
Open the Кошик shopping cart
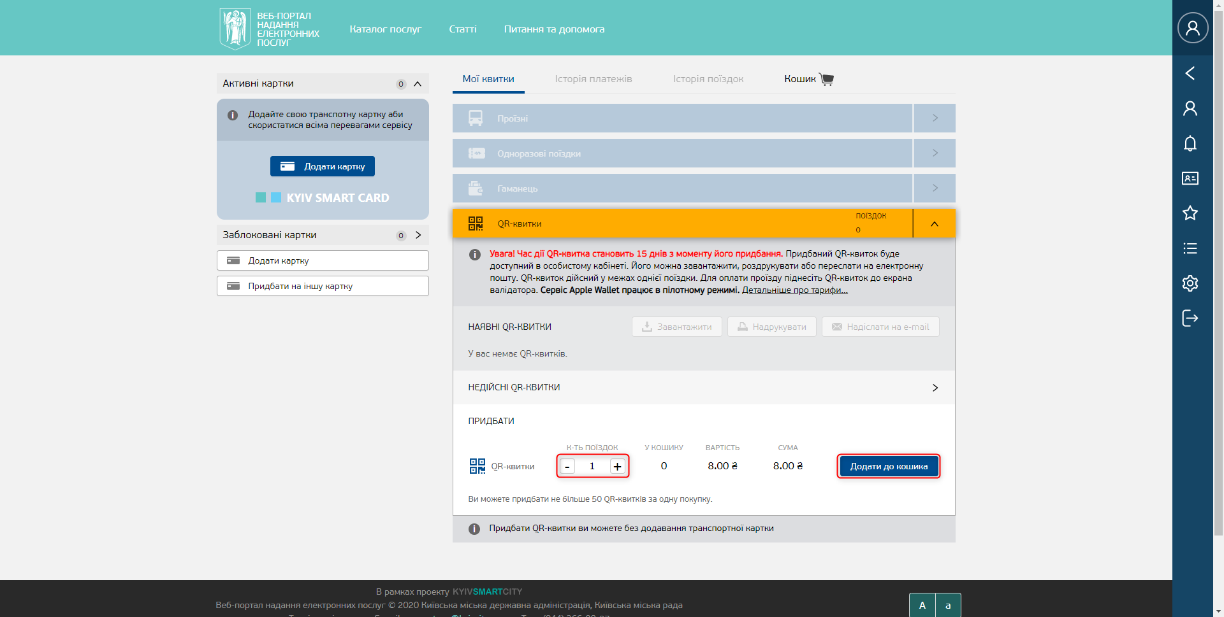pyautogui.click(x=808, y=79)
